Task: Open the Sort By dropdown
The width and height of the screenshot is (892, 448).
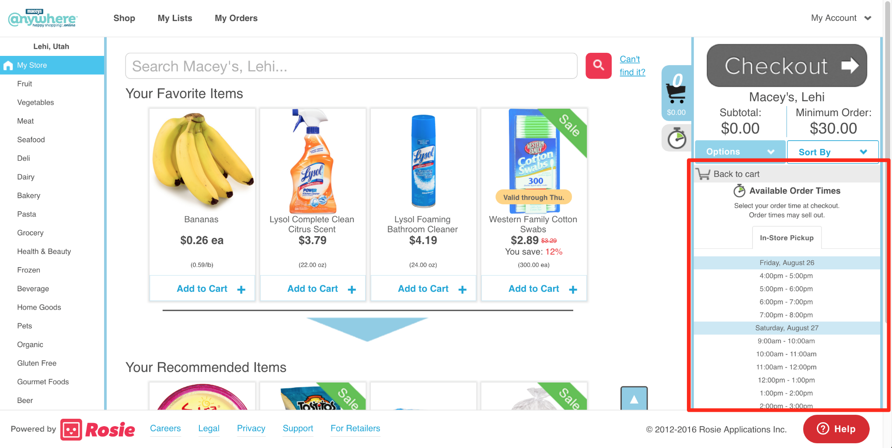Action: click(x=832, y=152)
